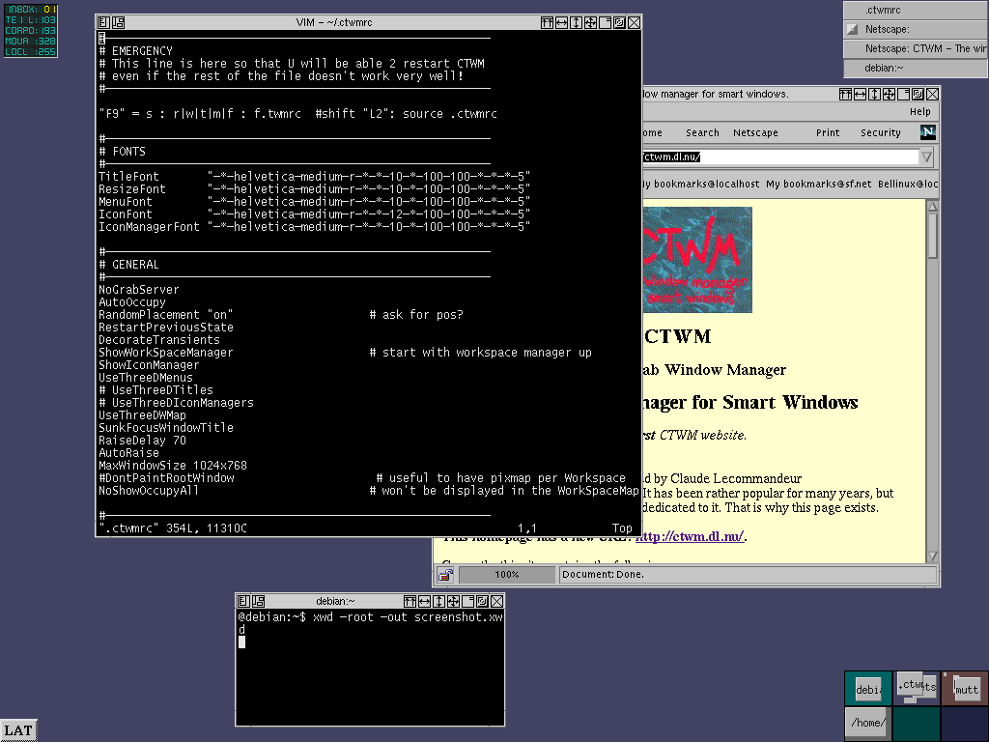Click the CTWM logo image in Netscape
Screen dimensions: 989x742
[x=697, y=260]
